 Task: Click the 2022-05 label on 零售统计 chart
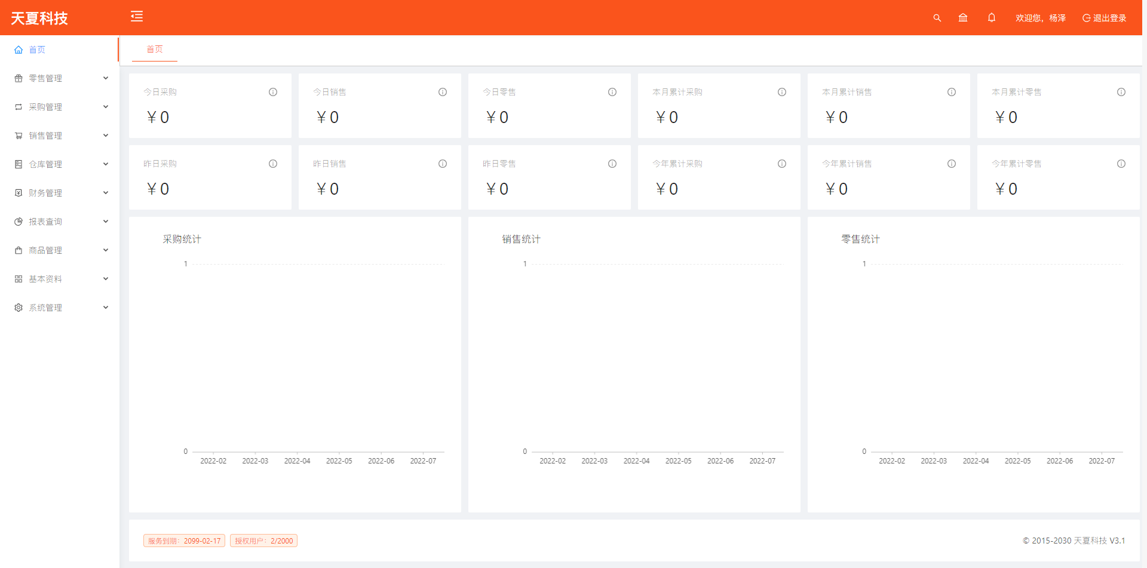pyautogui.click(x=1018, y=461)
